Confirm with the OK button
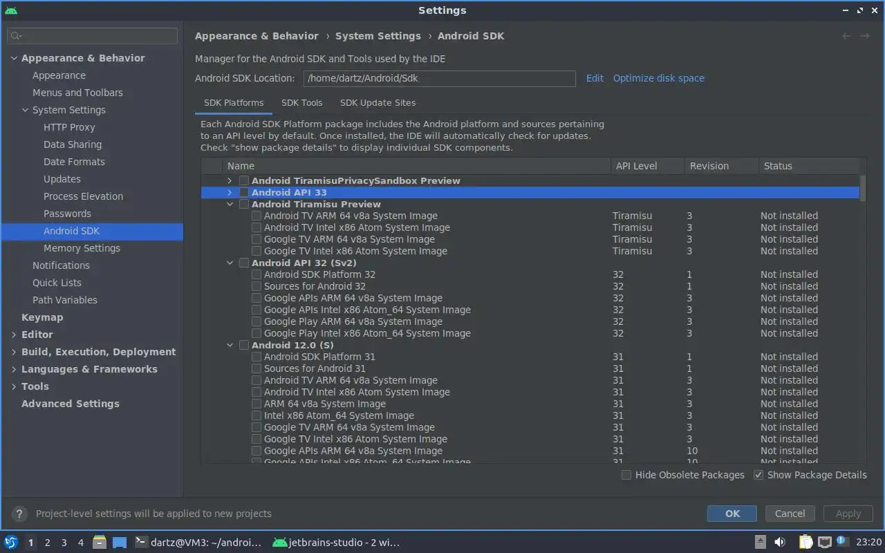 point(732,514)
